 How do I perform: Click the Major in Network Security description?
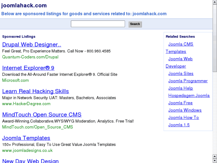point(59,98)
